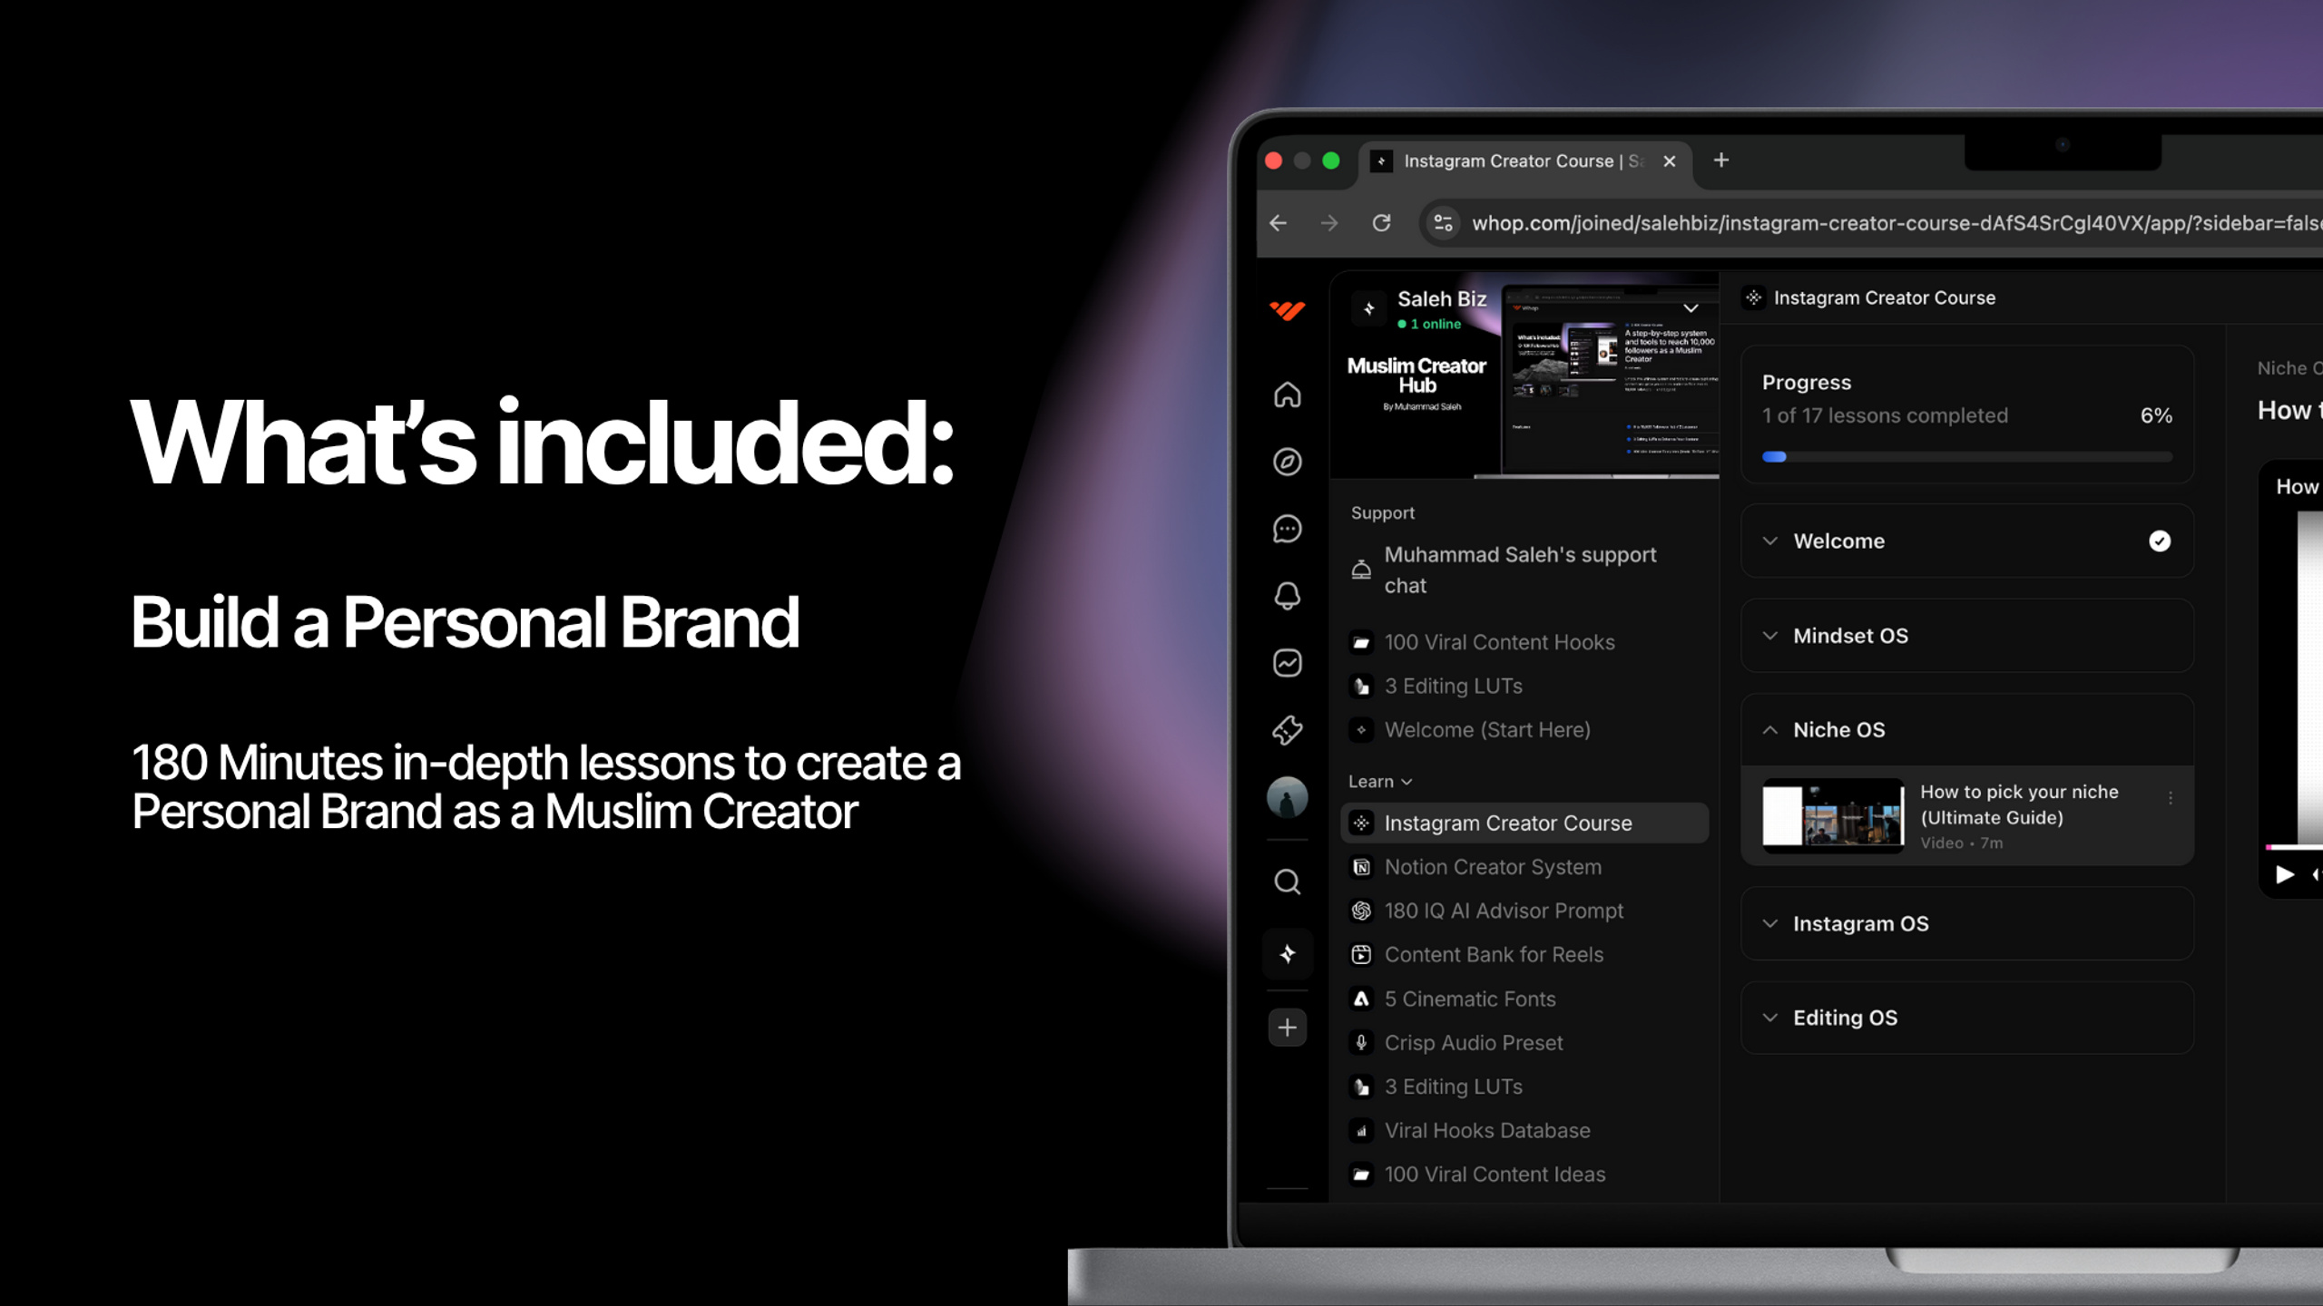Click the Whop logo icon

click(x=1287, y=311)
